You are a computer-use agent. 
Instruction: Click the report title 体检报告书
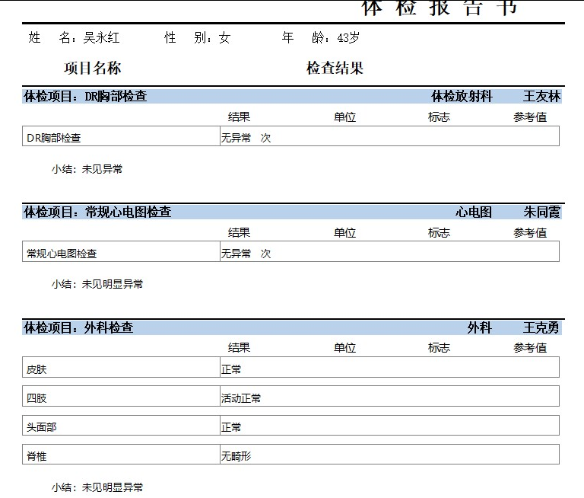[x=440, y=8]
